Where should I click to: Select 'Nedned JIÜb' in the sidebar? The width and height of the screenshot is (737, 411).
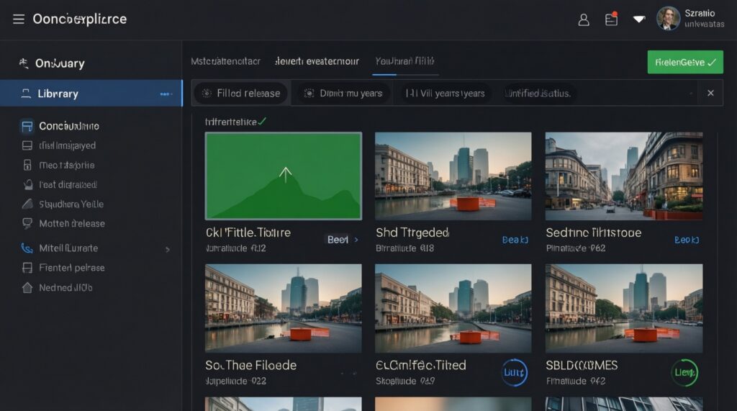(65, 287)
